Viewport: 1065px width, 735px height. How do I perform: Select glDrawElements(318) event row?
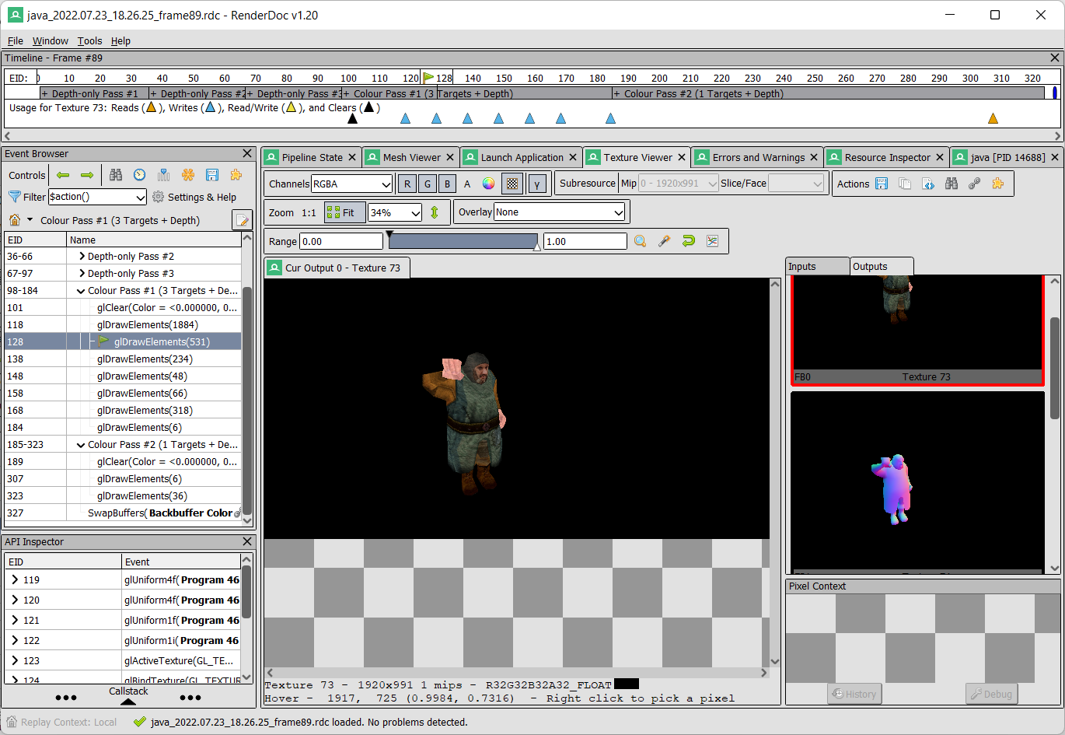pyautogui.click(x=145, y=410)
